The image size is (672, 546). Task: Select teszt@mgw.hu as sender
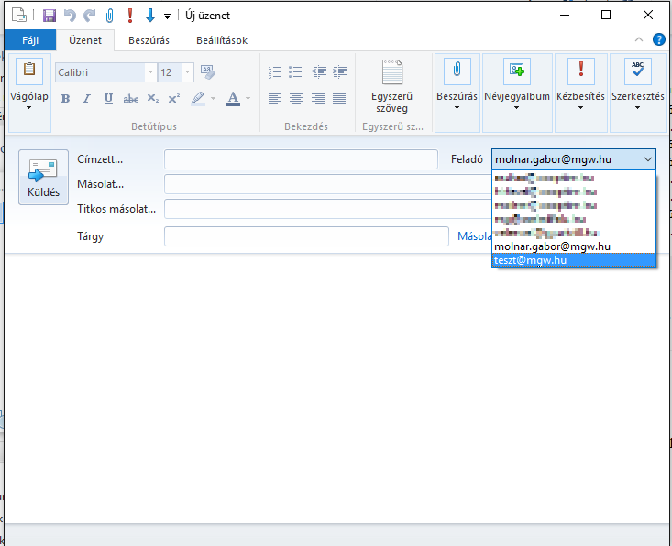tap(574, 260)
